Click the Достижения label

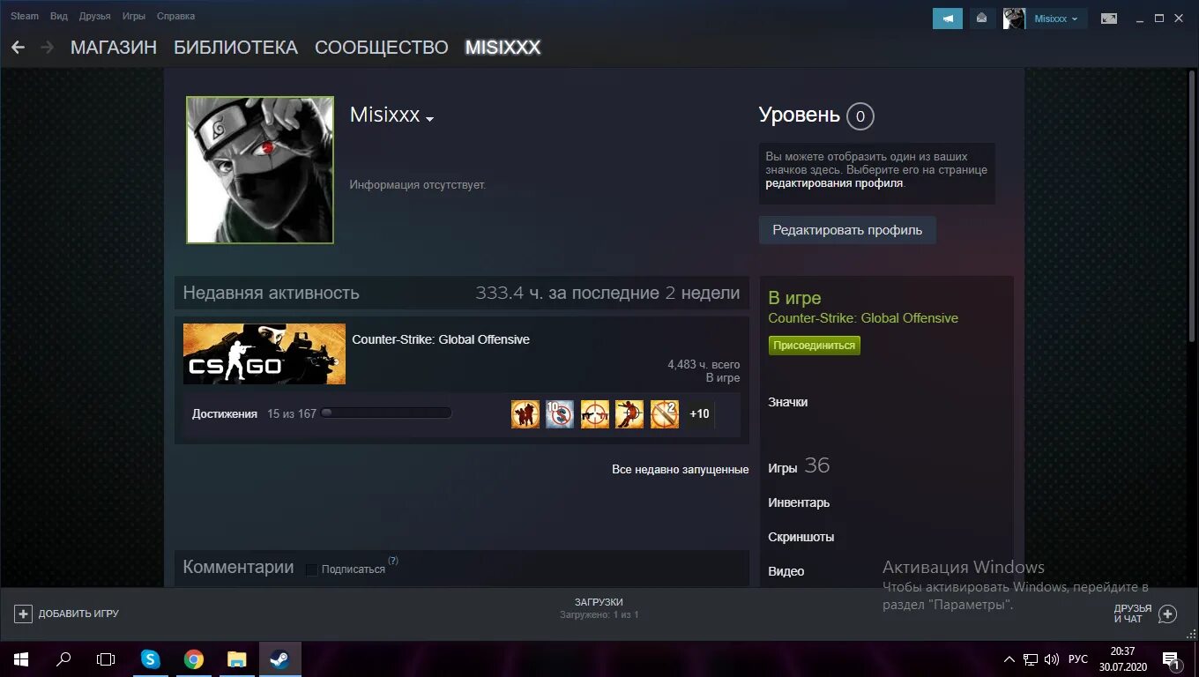pos(225,413)
